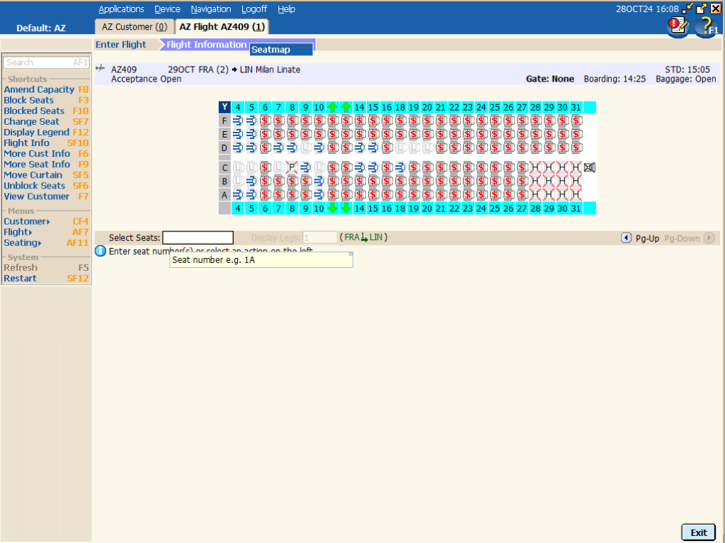This screenshot has width=725, height=543.
Task: Select the chargeable seat 20E
Action: (x=427, y=134)
